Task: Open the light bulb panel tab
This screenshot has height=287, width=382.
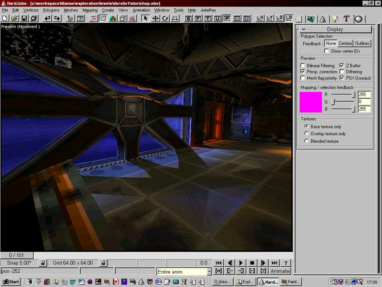Action: click(335, 19)
